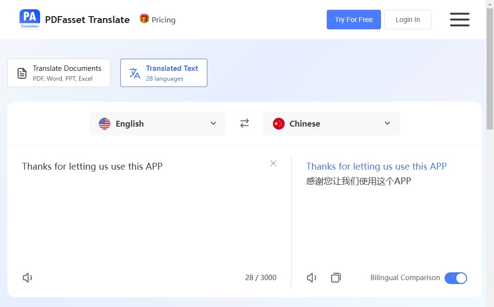Click the '28 languages' subtitle

pyautogui.click(x=164, y=79)
